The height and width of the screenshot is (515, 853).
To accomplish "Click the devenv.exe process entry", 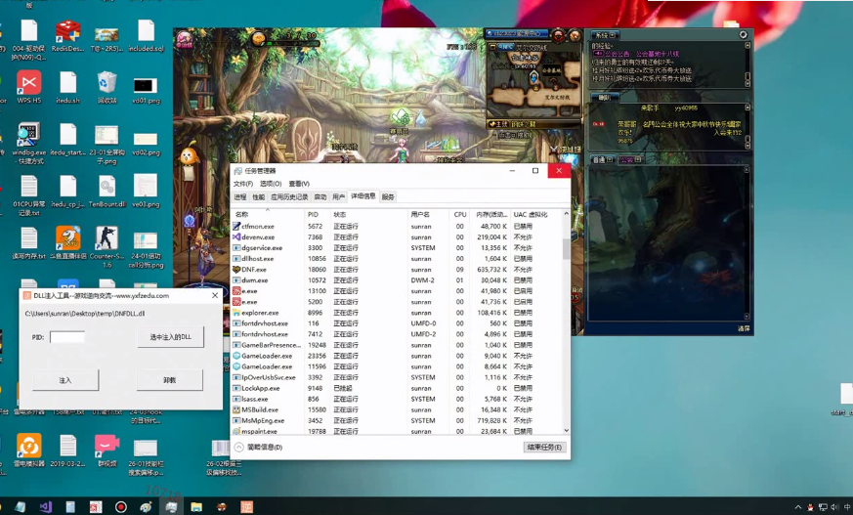I will pos(258,236).
